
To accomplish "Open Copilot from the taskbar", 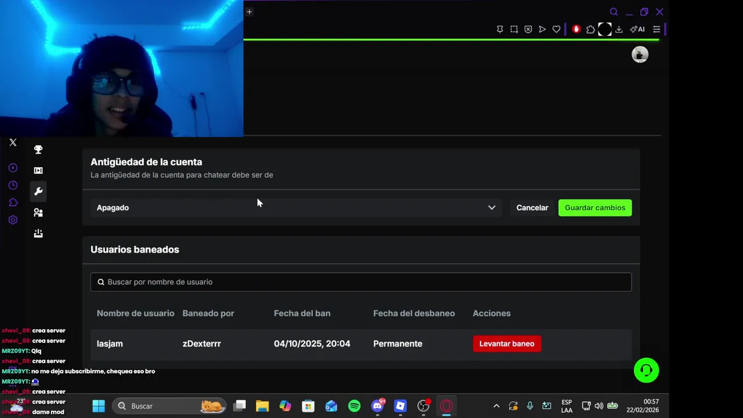I will 285,406.
